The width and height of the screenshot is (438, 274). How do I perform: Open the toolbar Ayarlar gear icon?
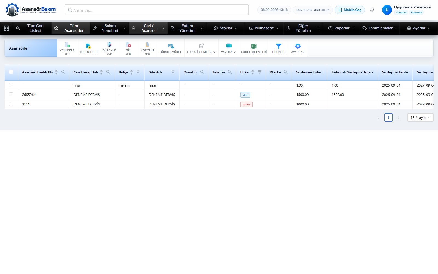click(298, 46)
